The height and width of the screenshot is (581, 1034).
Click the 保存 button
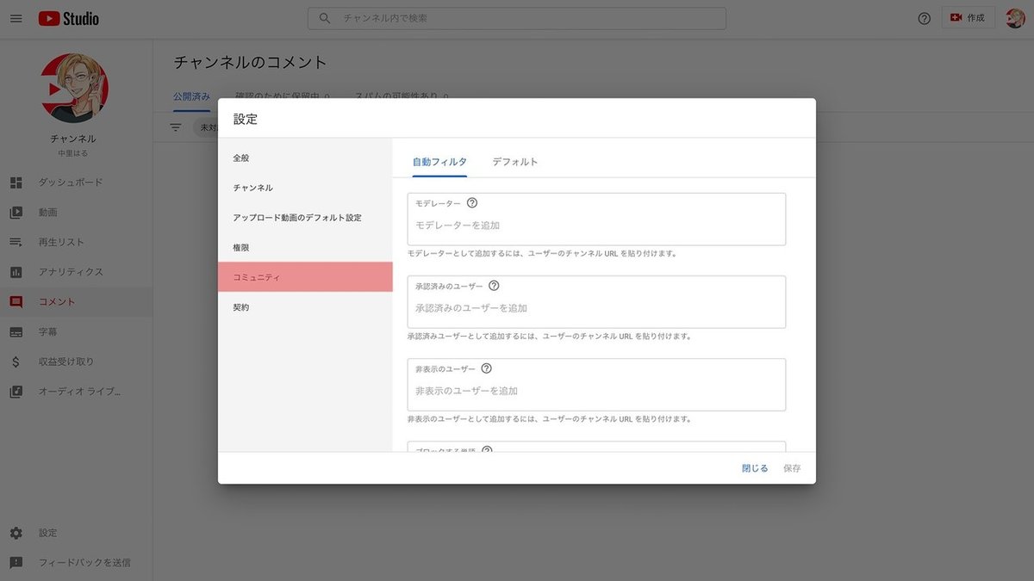(x=792, y=467)
